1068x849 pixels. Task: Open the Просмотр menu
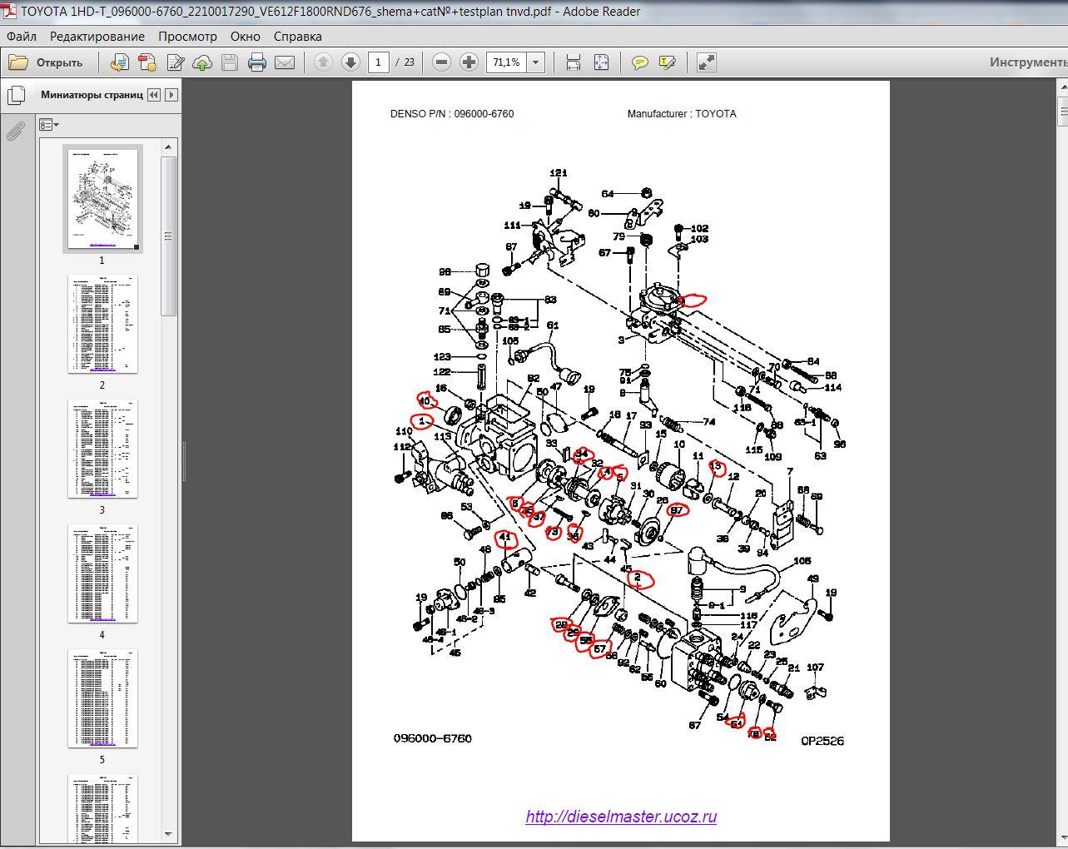click(187, 37)
